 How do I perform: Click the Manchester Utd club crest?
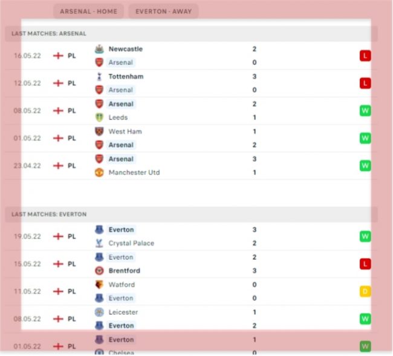click(x=99, y=173)
